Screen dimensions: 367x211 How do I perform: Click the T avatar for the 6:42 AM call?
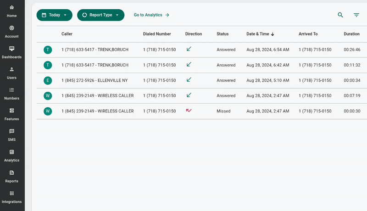(x=48, y=65)
